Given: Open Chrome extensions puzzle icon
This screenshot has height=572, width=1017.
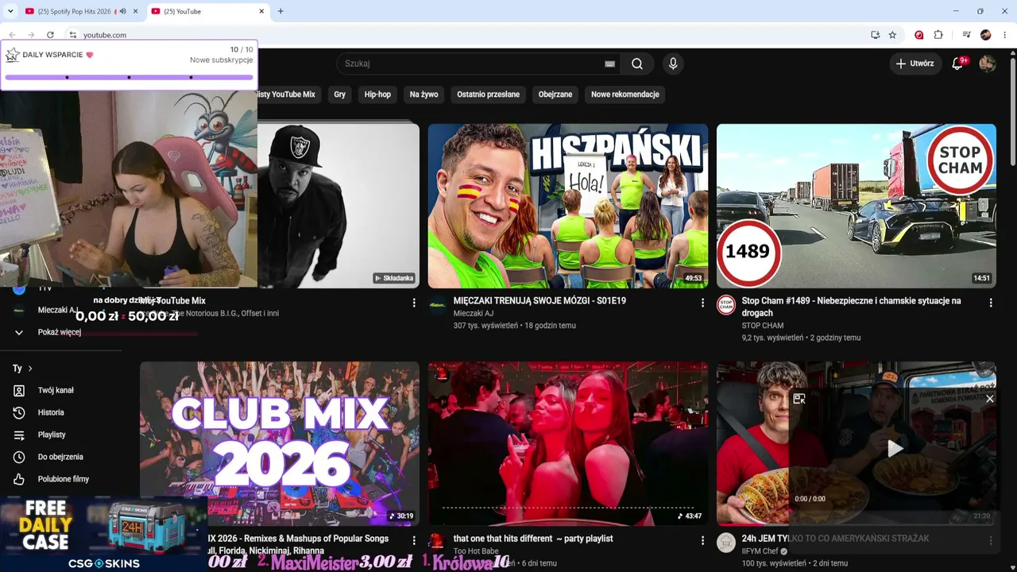Looking at the screenshot, I should point(938,35).
